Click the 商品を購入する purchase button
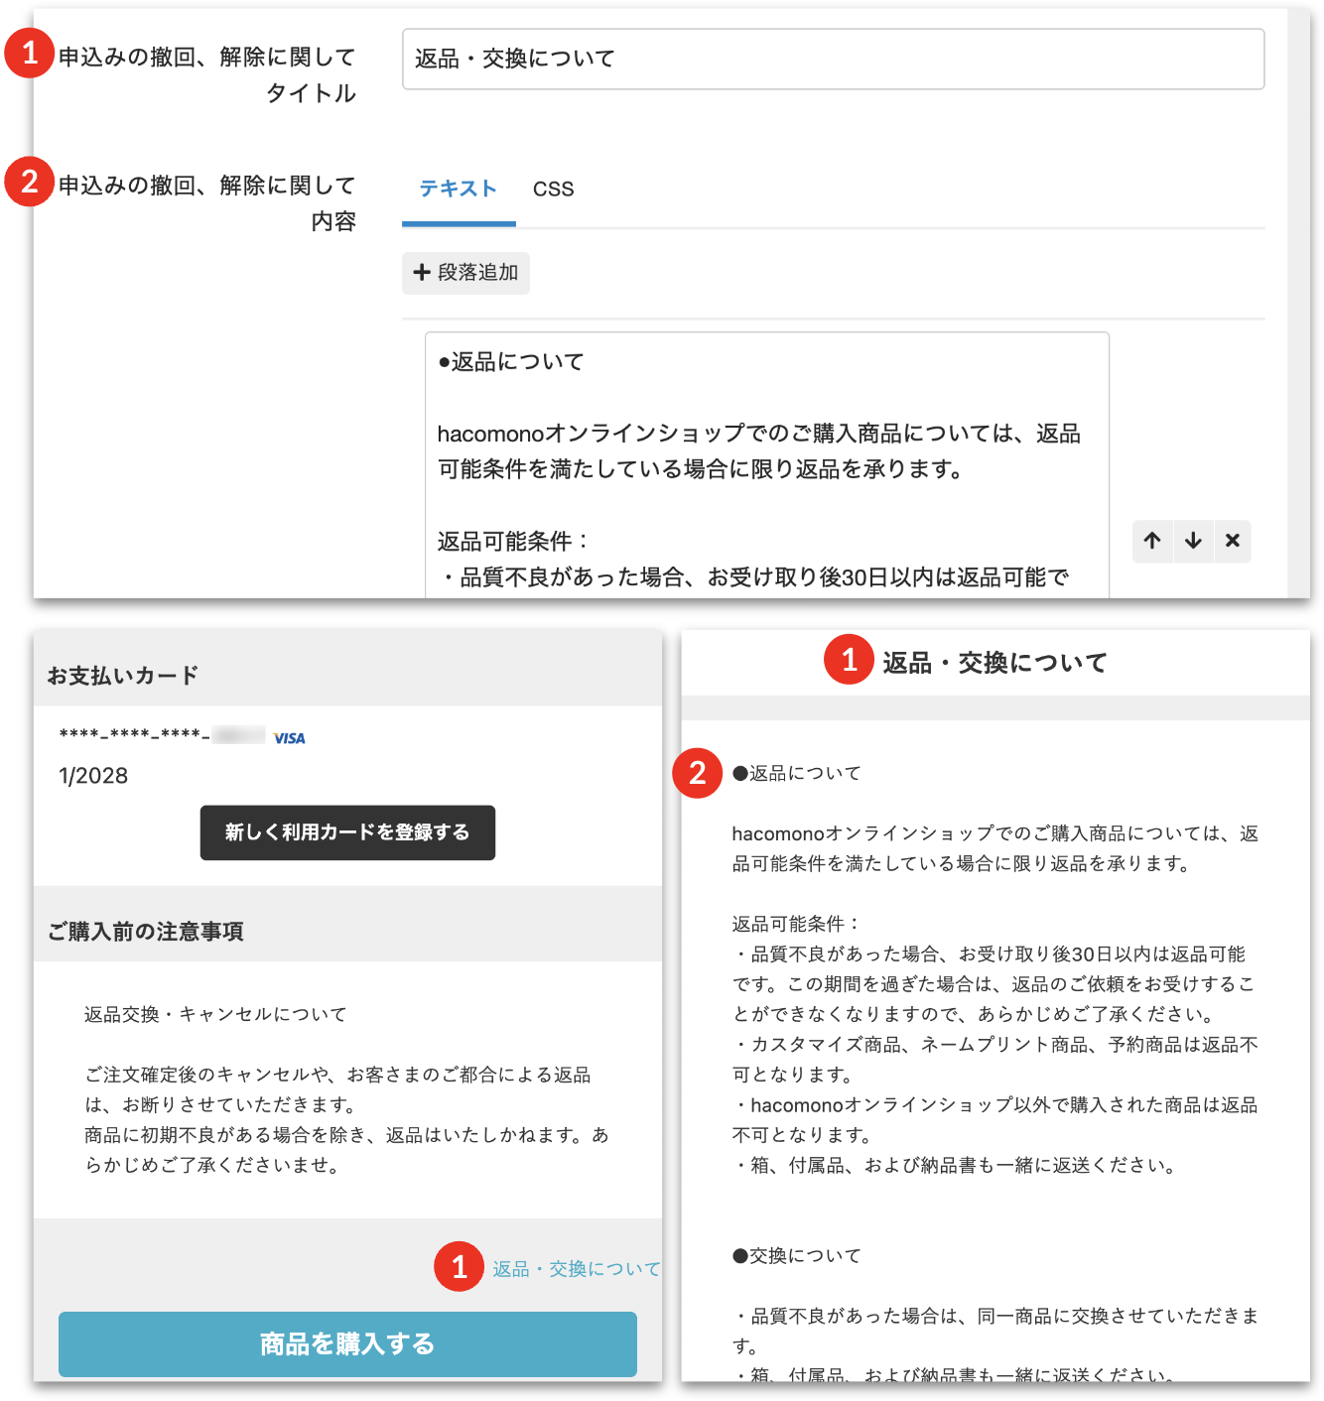Image resolution: width=1324 pixels, height=1401 pixels. click(x=347, y=1344)
